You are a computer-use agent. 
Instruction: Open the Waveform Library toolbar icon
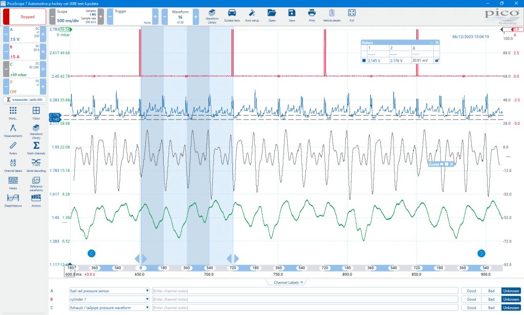[212, 15]
